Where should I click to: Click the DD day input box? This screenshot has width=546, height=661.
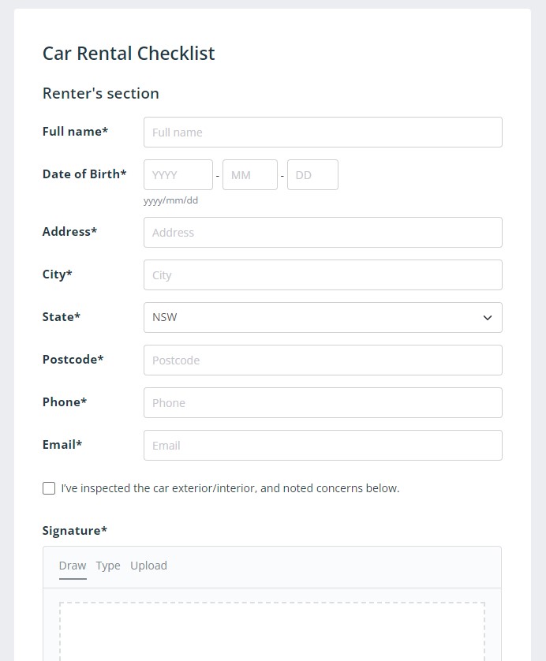tap(312, 174)
